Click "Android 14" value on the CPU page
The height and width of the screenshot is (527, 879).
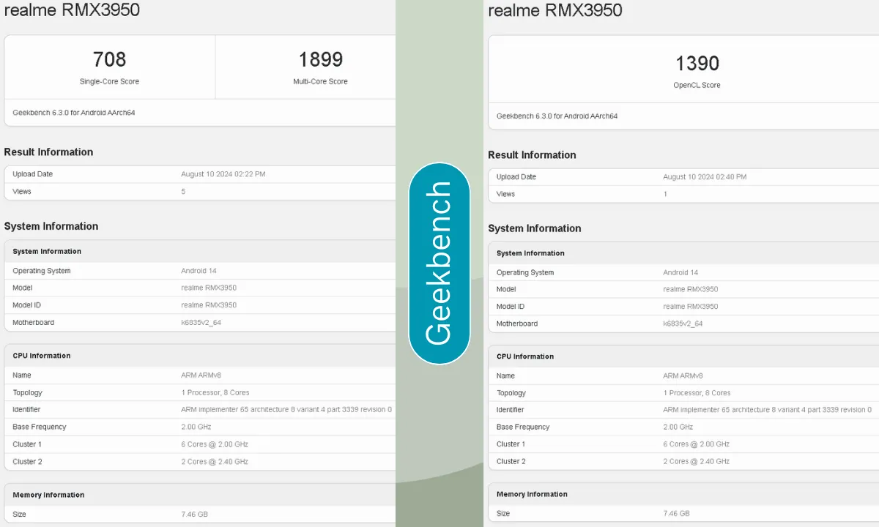199,271
